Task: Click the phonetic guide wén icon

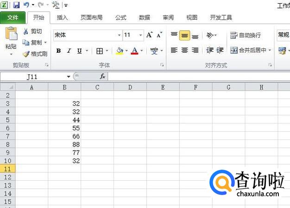Action: (154, 51)
